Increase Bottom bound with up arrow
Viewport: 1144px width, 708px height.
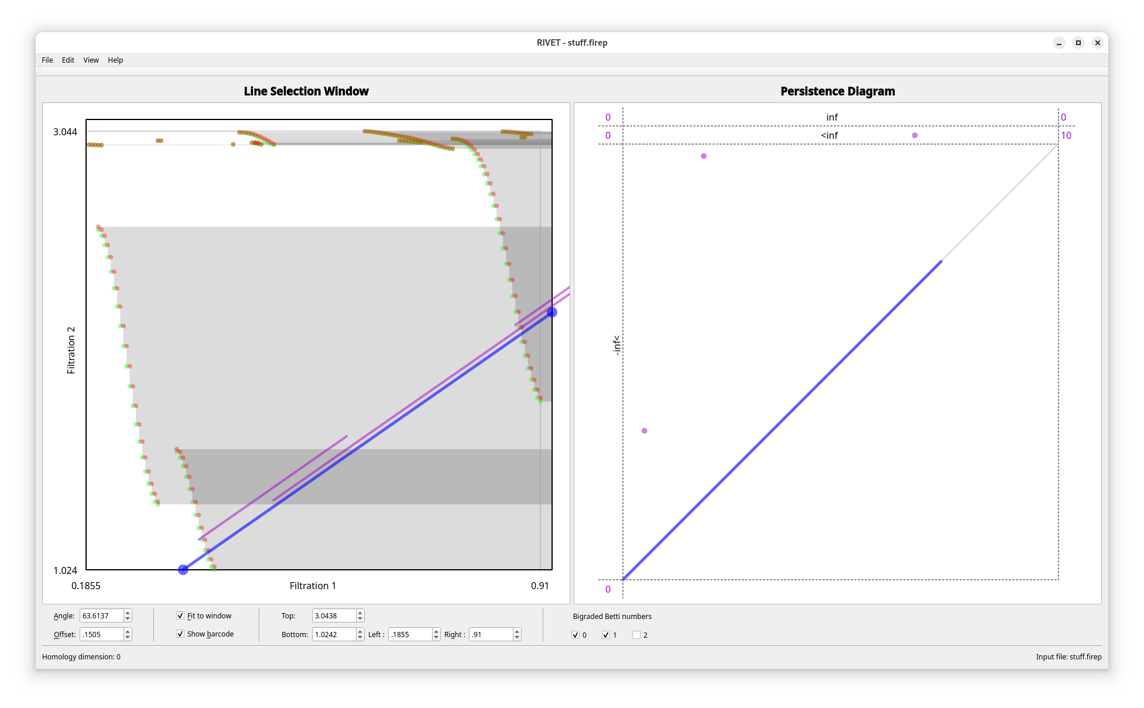(x=360, y=631)
